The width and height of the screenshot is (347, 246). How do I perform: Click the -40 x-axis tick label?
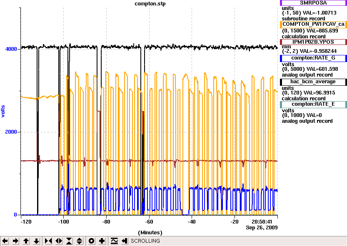coord(192,222)
